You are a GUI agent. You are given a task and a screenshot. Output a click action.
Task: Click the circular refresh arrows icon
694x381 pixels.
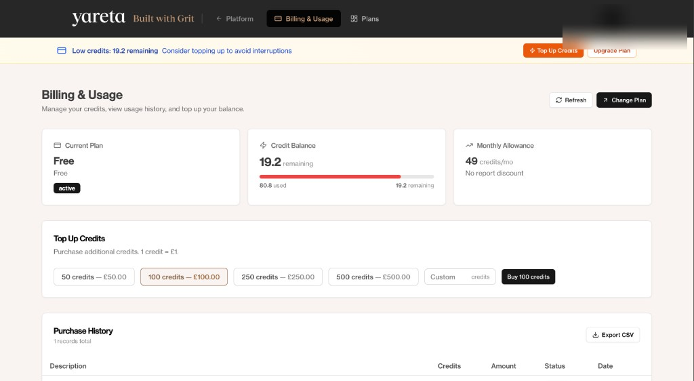coord(559,100)
